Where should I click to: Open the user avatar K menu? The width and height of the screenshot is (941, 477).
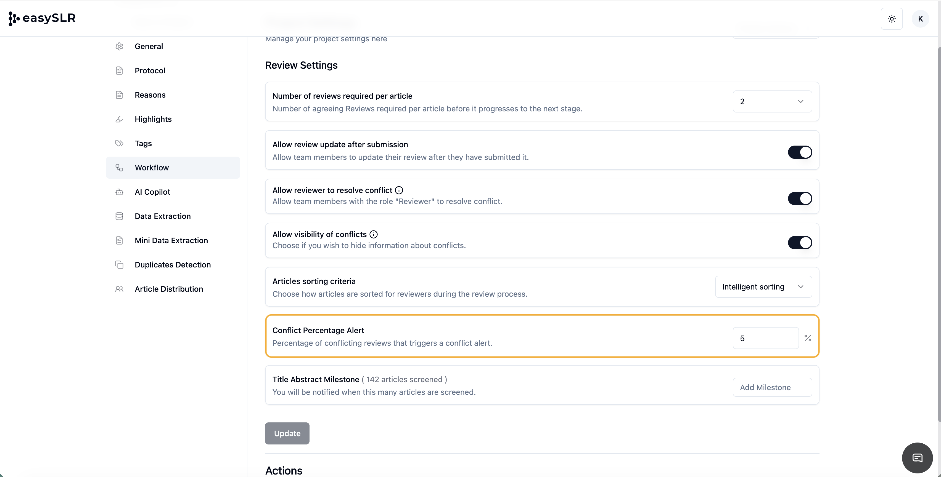pyautogui.click(x=920, y=18)
